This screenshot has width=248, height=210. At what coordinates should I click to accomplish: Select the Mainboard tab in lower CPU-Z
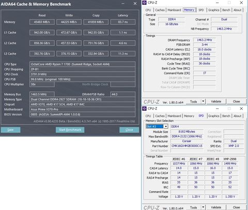(174, 116)
